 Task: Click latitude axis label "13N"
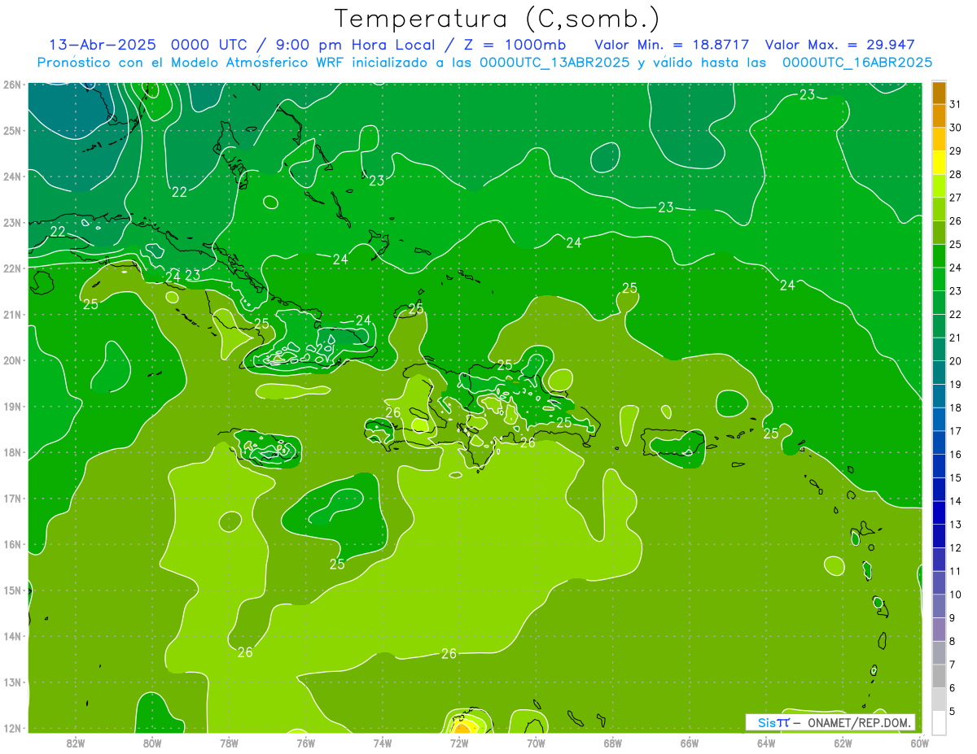point(12,682)
